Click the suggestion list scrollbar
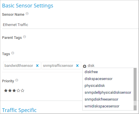The height and width of the screenshot is (114, 139). point(135,89)
